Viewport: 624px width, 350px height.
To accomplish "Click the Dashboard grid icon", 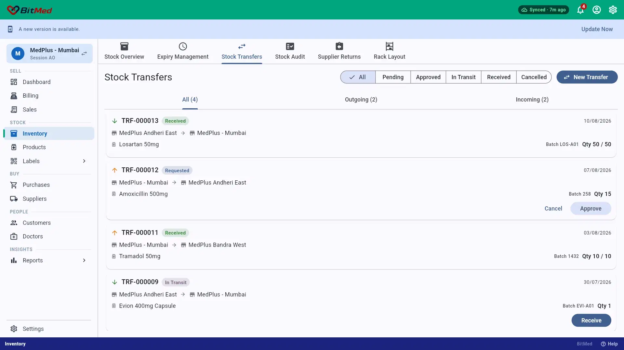I will click(x=14, y=82).
